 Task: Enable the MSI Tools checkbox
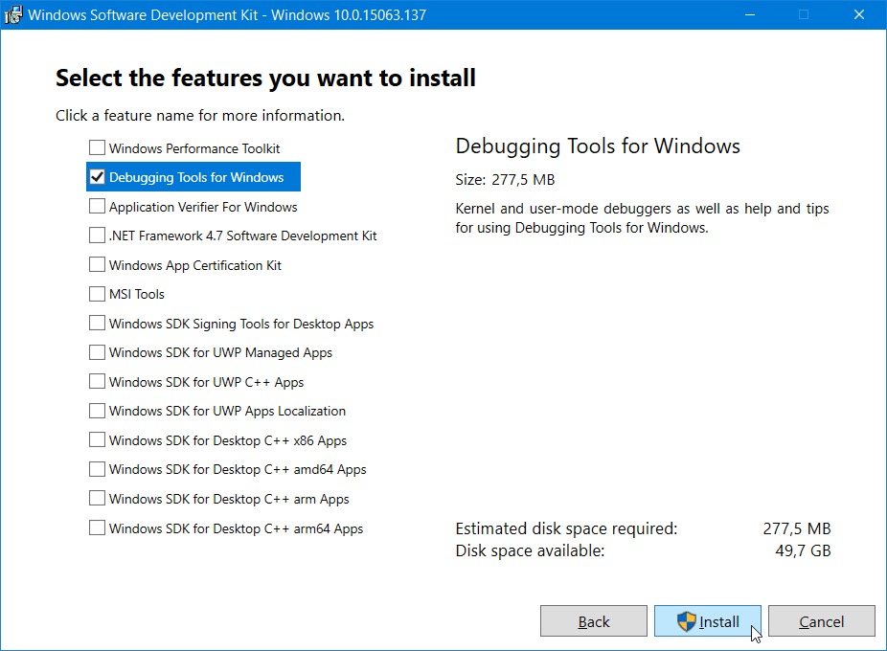point(98,294)
